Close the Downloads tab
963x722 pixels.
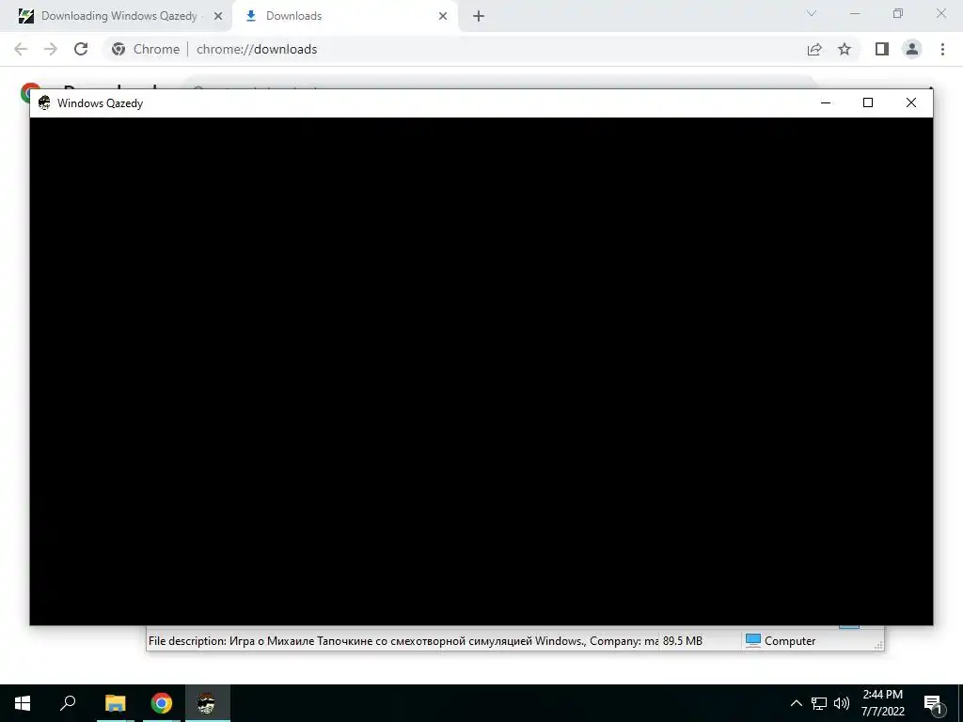pyautogui.click(x=443, y=16)
